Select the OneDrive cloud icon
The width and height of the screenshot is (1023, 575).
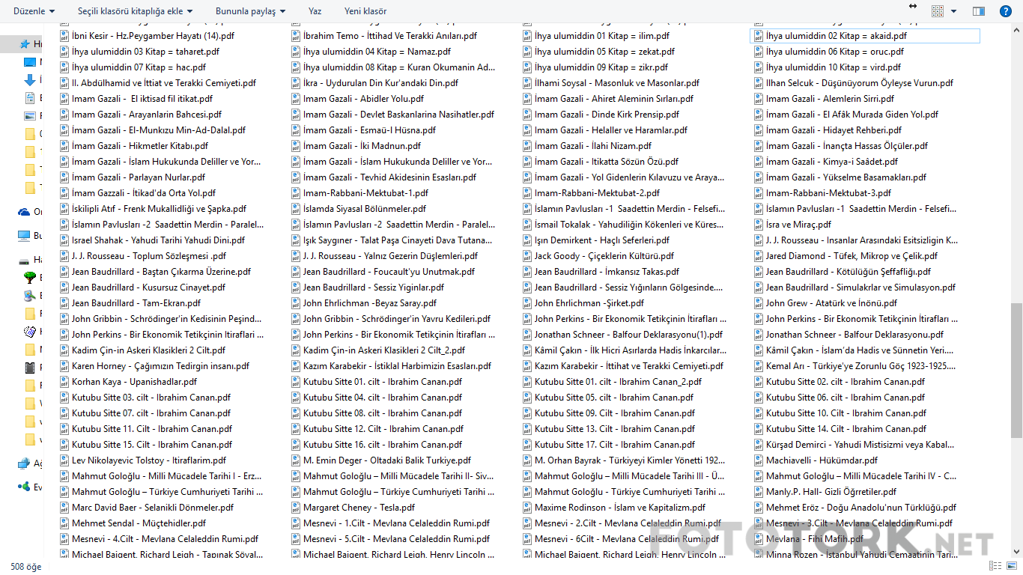coord(24,212)
